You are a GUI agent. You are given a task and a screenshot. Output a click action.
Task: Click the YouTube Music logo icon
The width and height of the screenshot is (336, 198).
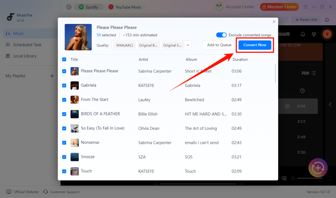tap(111, 7)
